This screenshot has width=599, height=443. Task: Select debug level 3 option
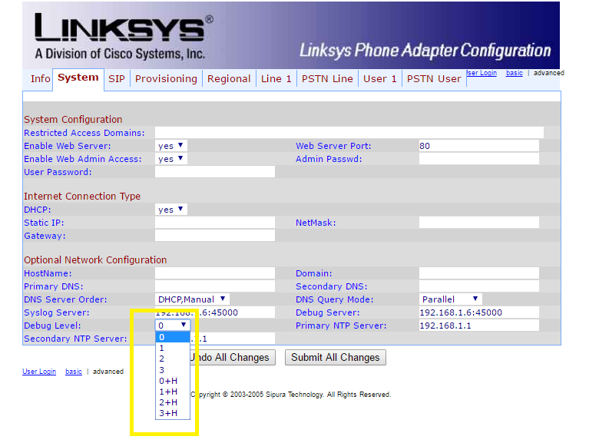click(x=173, y=369)
